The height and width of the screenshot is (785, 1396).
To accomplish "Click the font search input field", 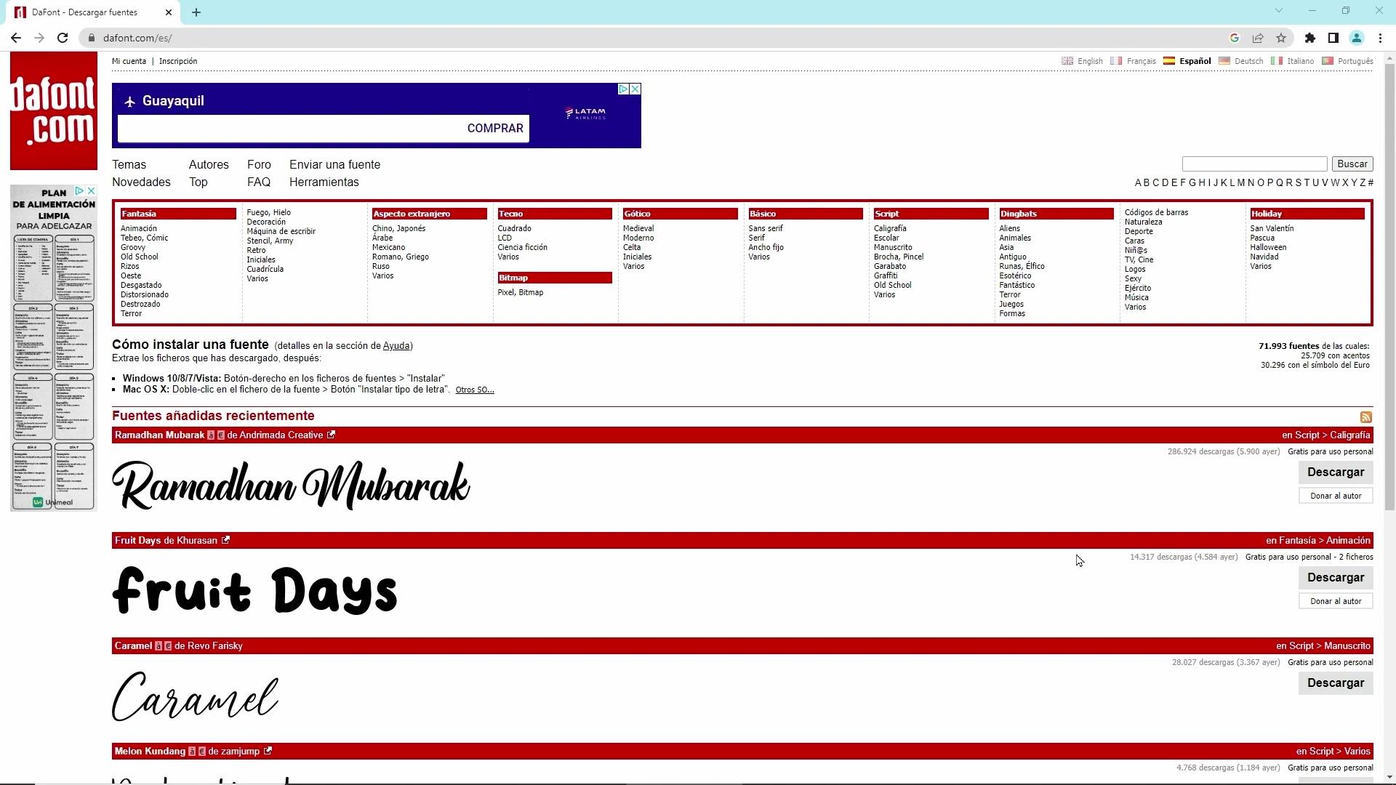I will pos(1254,164).
